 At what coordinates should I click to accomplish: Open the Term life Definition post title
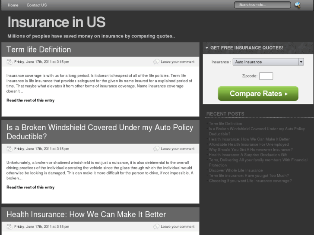click(x=39, y=50)
